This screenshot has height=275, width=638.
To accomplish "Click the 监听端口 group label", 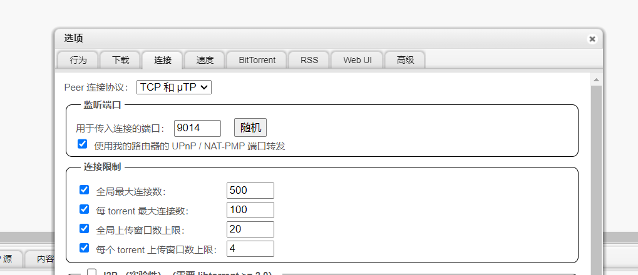I will 102,105.
